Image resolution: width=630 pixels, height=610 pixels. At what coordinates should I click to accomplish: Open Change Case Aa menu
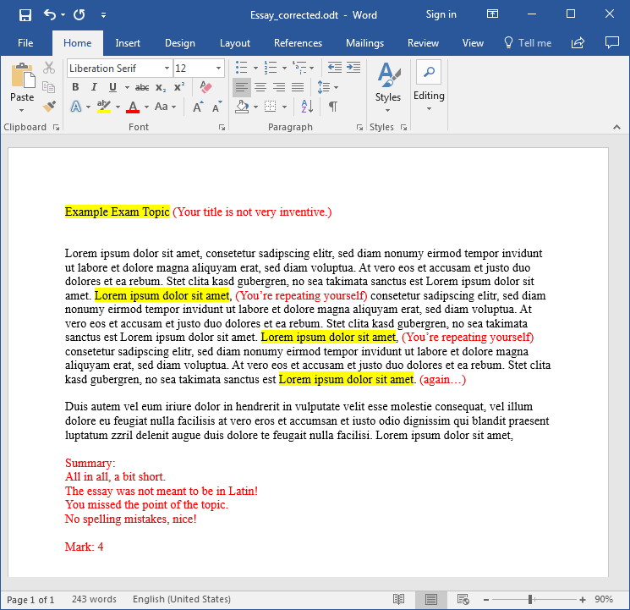tap(166, 107)
